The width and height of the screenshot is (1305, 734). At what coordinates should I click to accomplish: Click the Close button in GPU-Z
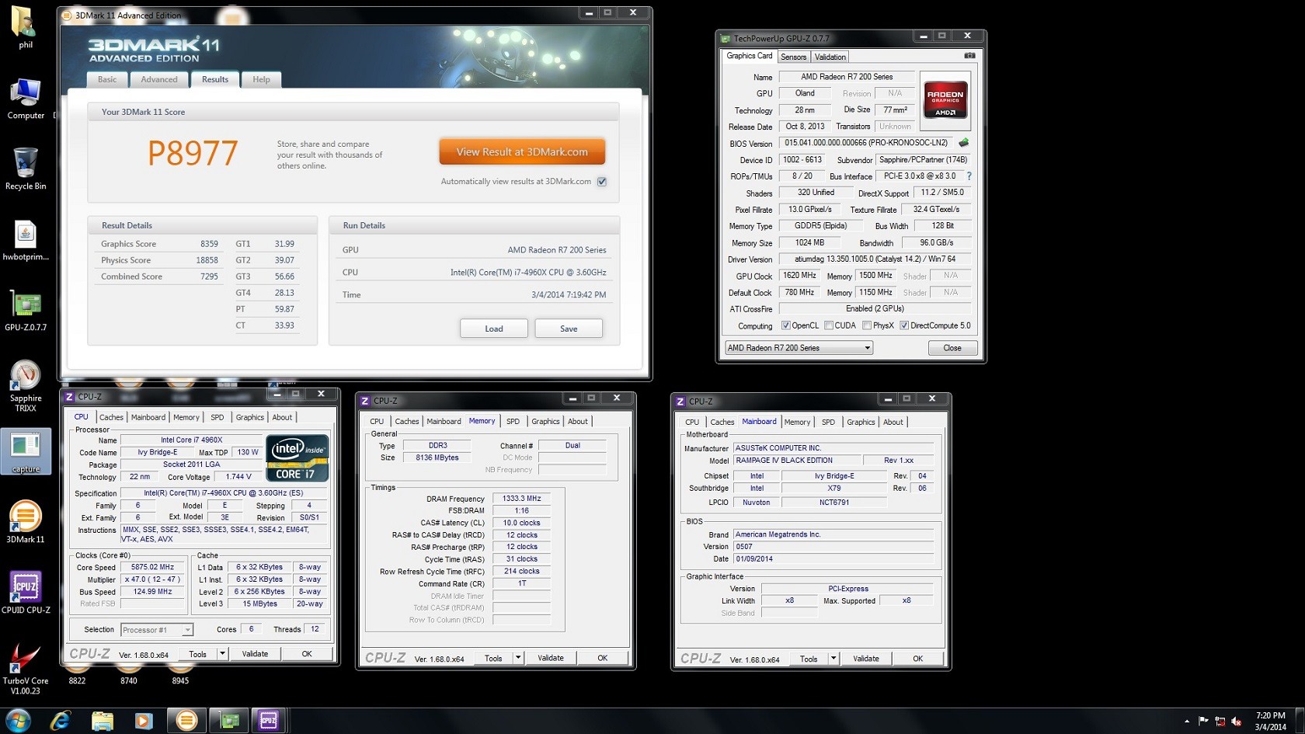[x=952, y=348]
